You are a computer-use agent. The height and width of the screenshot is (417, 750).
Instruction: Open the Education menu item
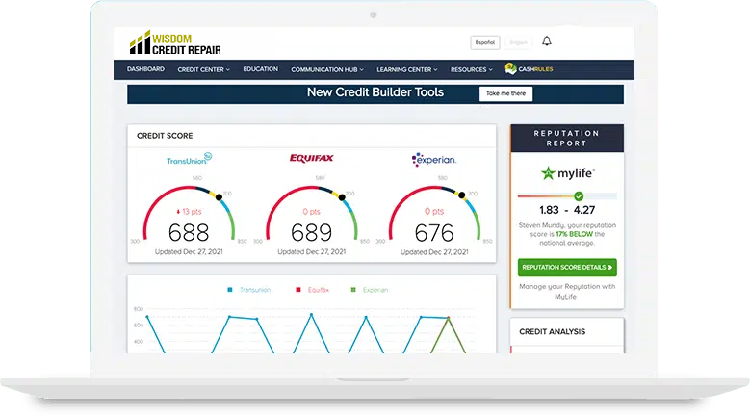[x=260, y=69]
